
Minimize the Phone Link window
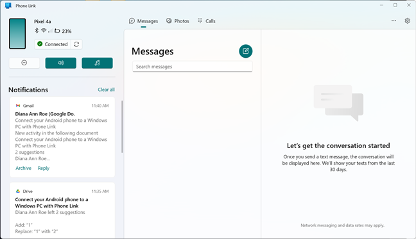coord(381,5)
